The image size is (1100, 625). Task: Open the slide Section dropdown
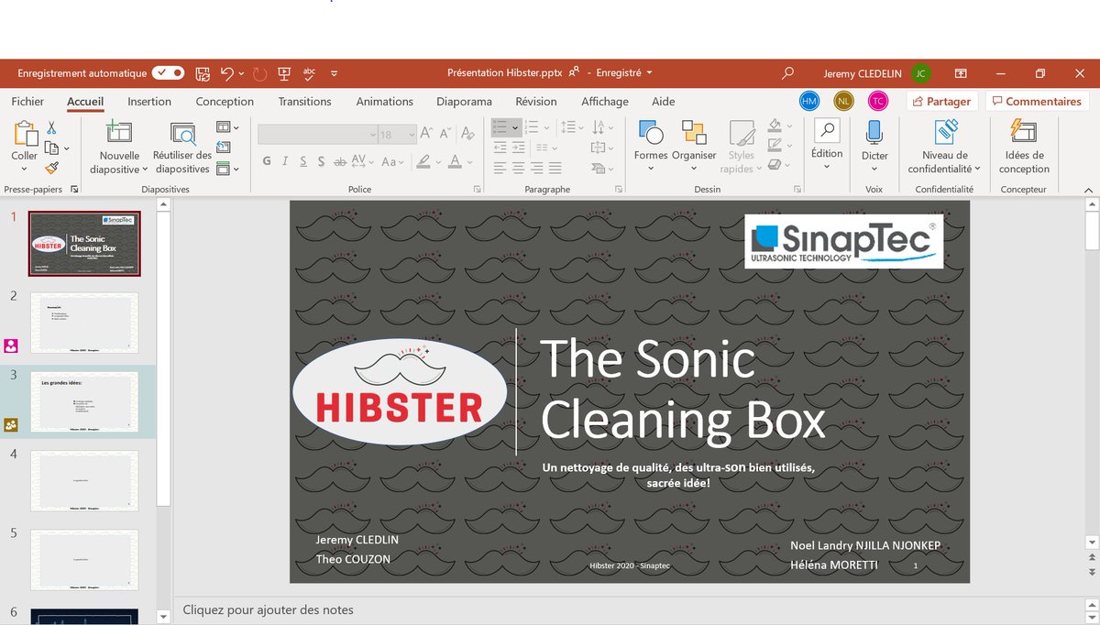(x=227, y=169)
